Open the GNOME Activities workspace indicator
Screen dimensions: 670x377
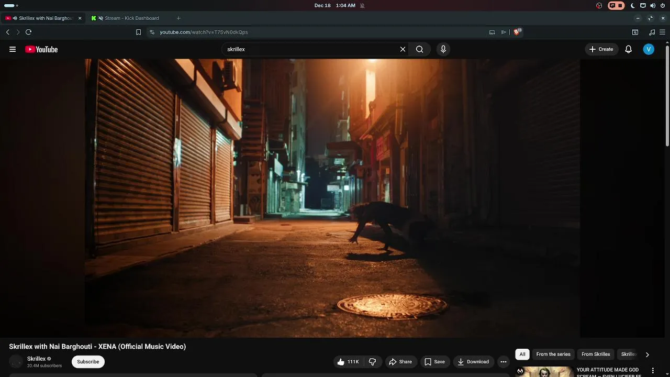point(11,6)
